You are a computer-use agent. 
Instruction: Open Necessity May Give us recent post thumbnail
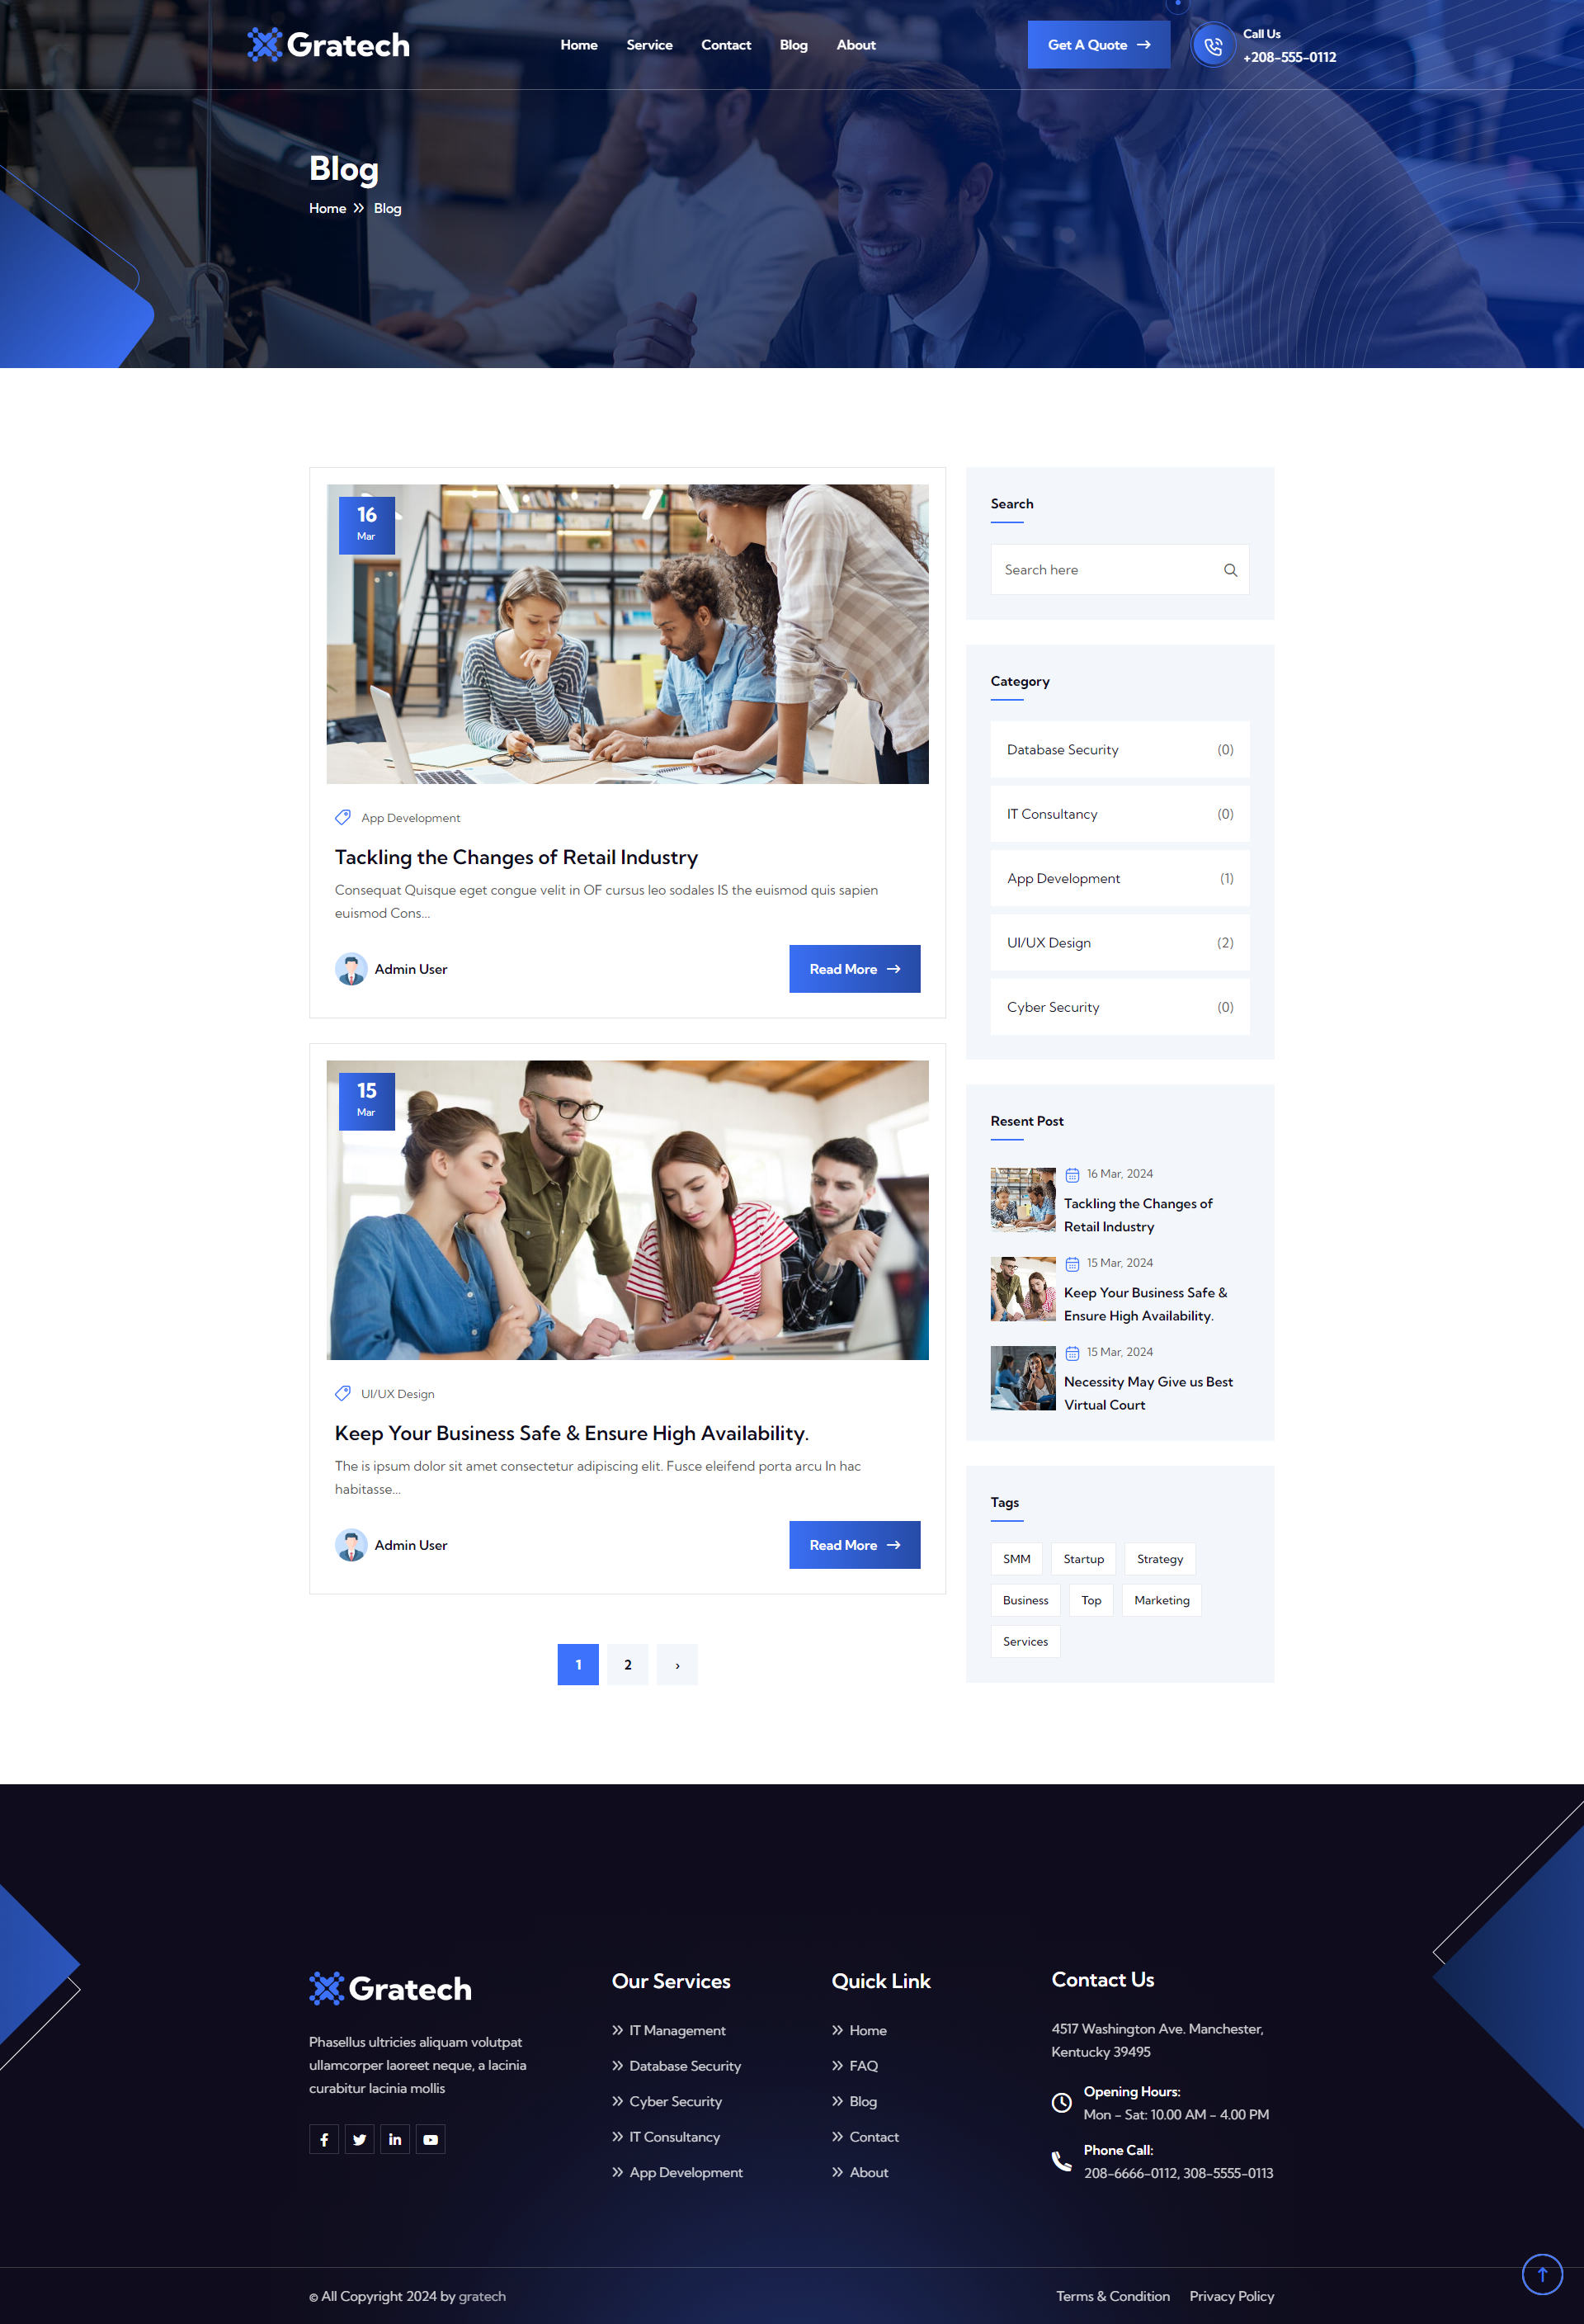point(1022,1378)
